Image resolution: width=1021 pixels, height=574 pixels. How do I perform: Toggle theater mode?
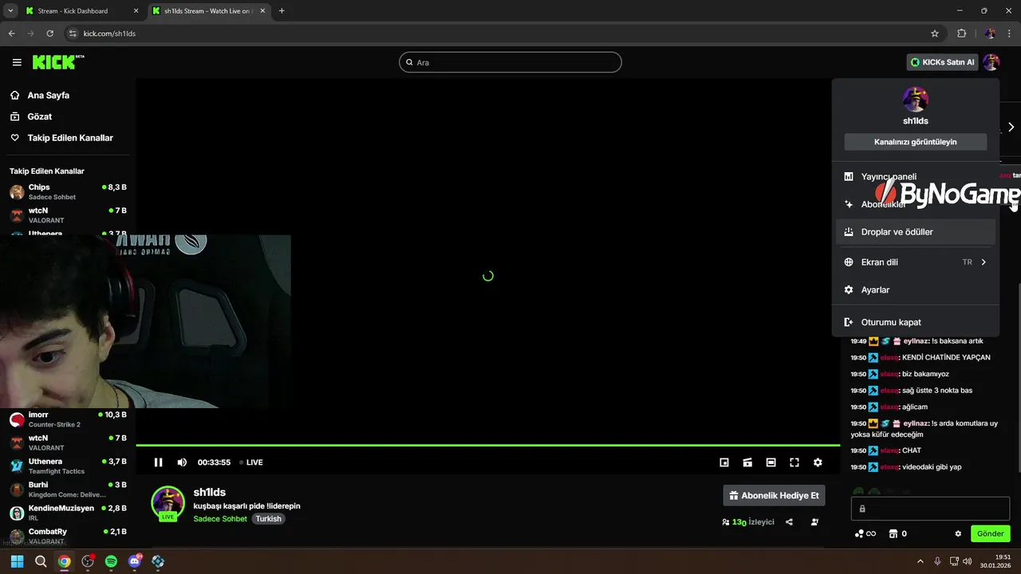[x=771, y=462]
